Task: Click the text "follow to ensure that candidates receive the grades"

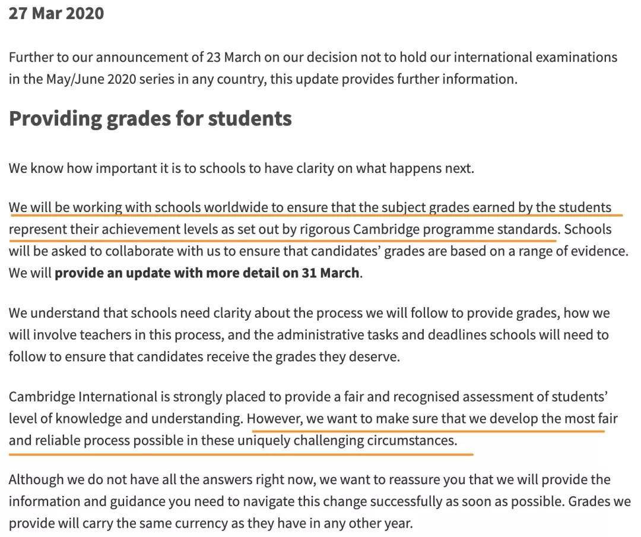Action: point(161,356)
